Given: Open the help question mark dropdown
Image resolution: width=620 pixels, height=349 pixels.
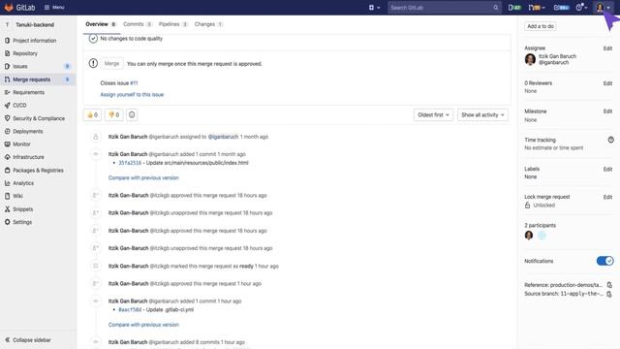Looking at the screenshot, I should 581,7.
